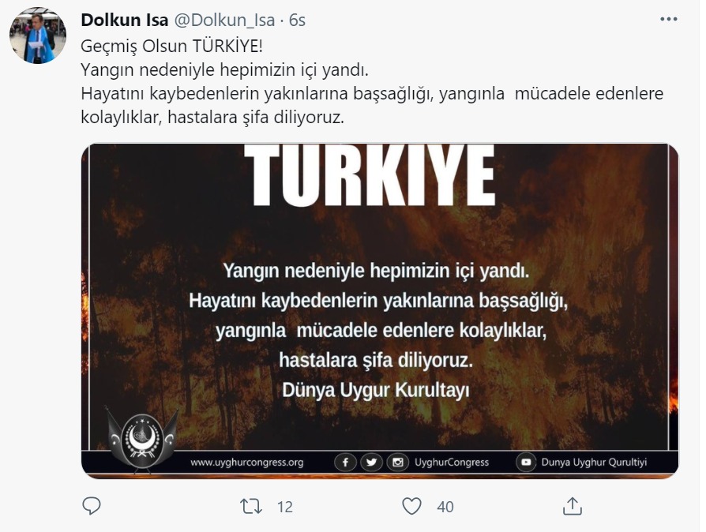This screenshot has height=532, width=706.
Task: Click Dunya Uyghur Qurultiyi label in image
Action: (594, 463)
